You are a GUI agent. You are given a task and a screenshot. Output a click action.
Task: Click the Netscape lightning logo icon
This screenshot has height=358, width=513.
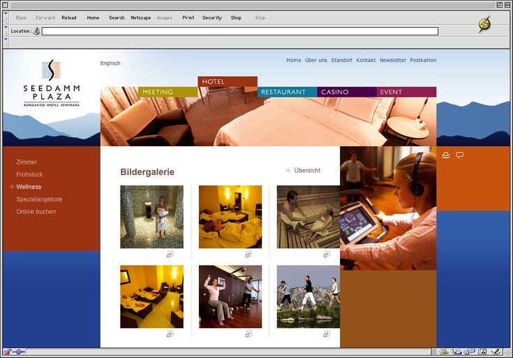[x=484, y=24]
